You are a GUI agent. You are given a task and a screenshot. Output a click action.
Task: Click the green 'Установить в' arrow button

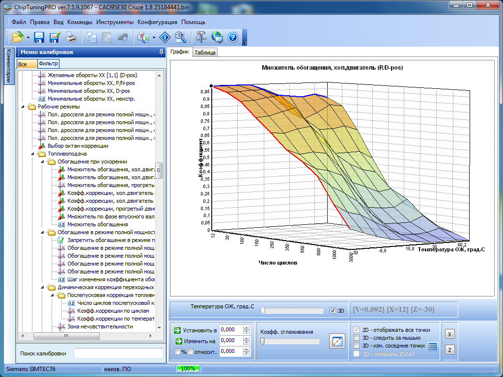tap(177, 330)
